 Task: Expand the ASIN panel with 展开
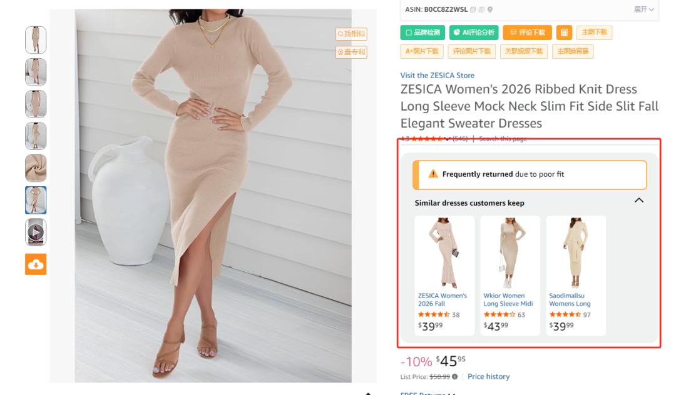644,9
